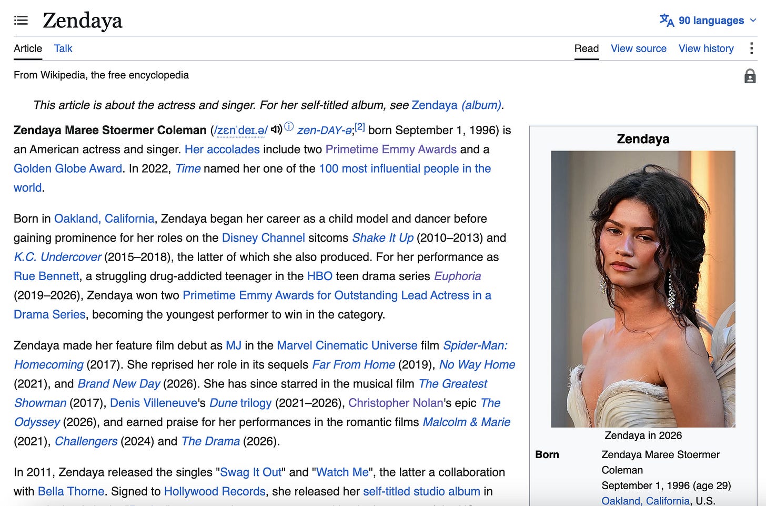The width and height of the screenshot is (766, 506).
Task: Open the zen-DAY-ə respelling link
Action: [x=325, y=131]
